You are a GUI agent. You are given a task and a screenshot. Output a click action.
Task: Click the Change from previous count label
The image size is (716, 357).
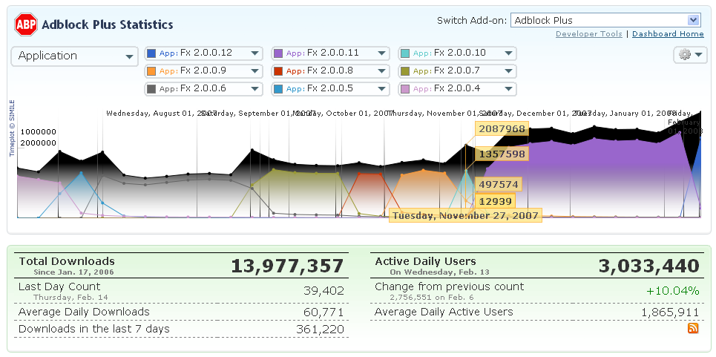[450, 286]
